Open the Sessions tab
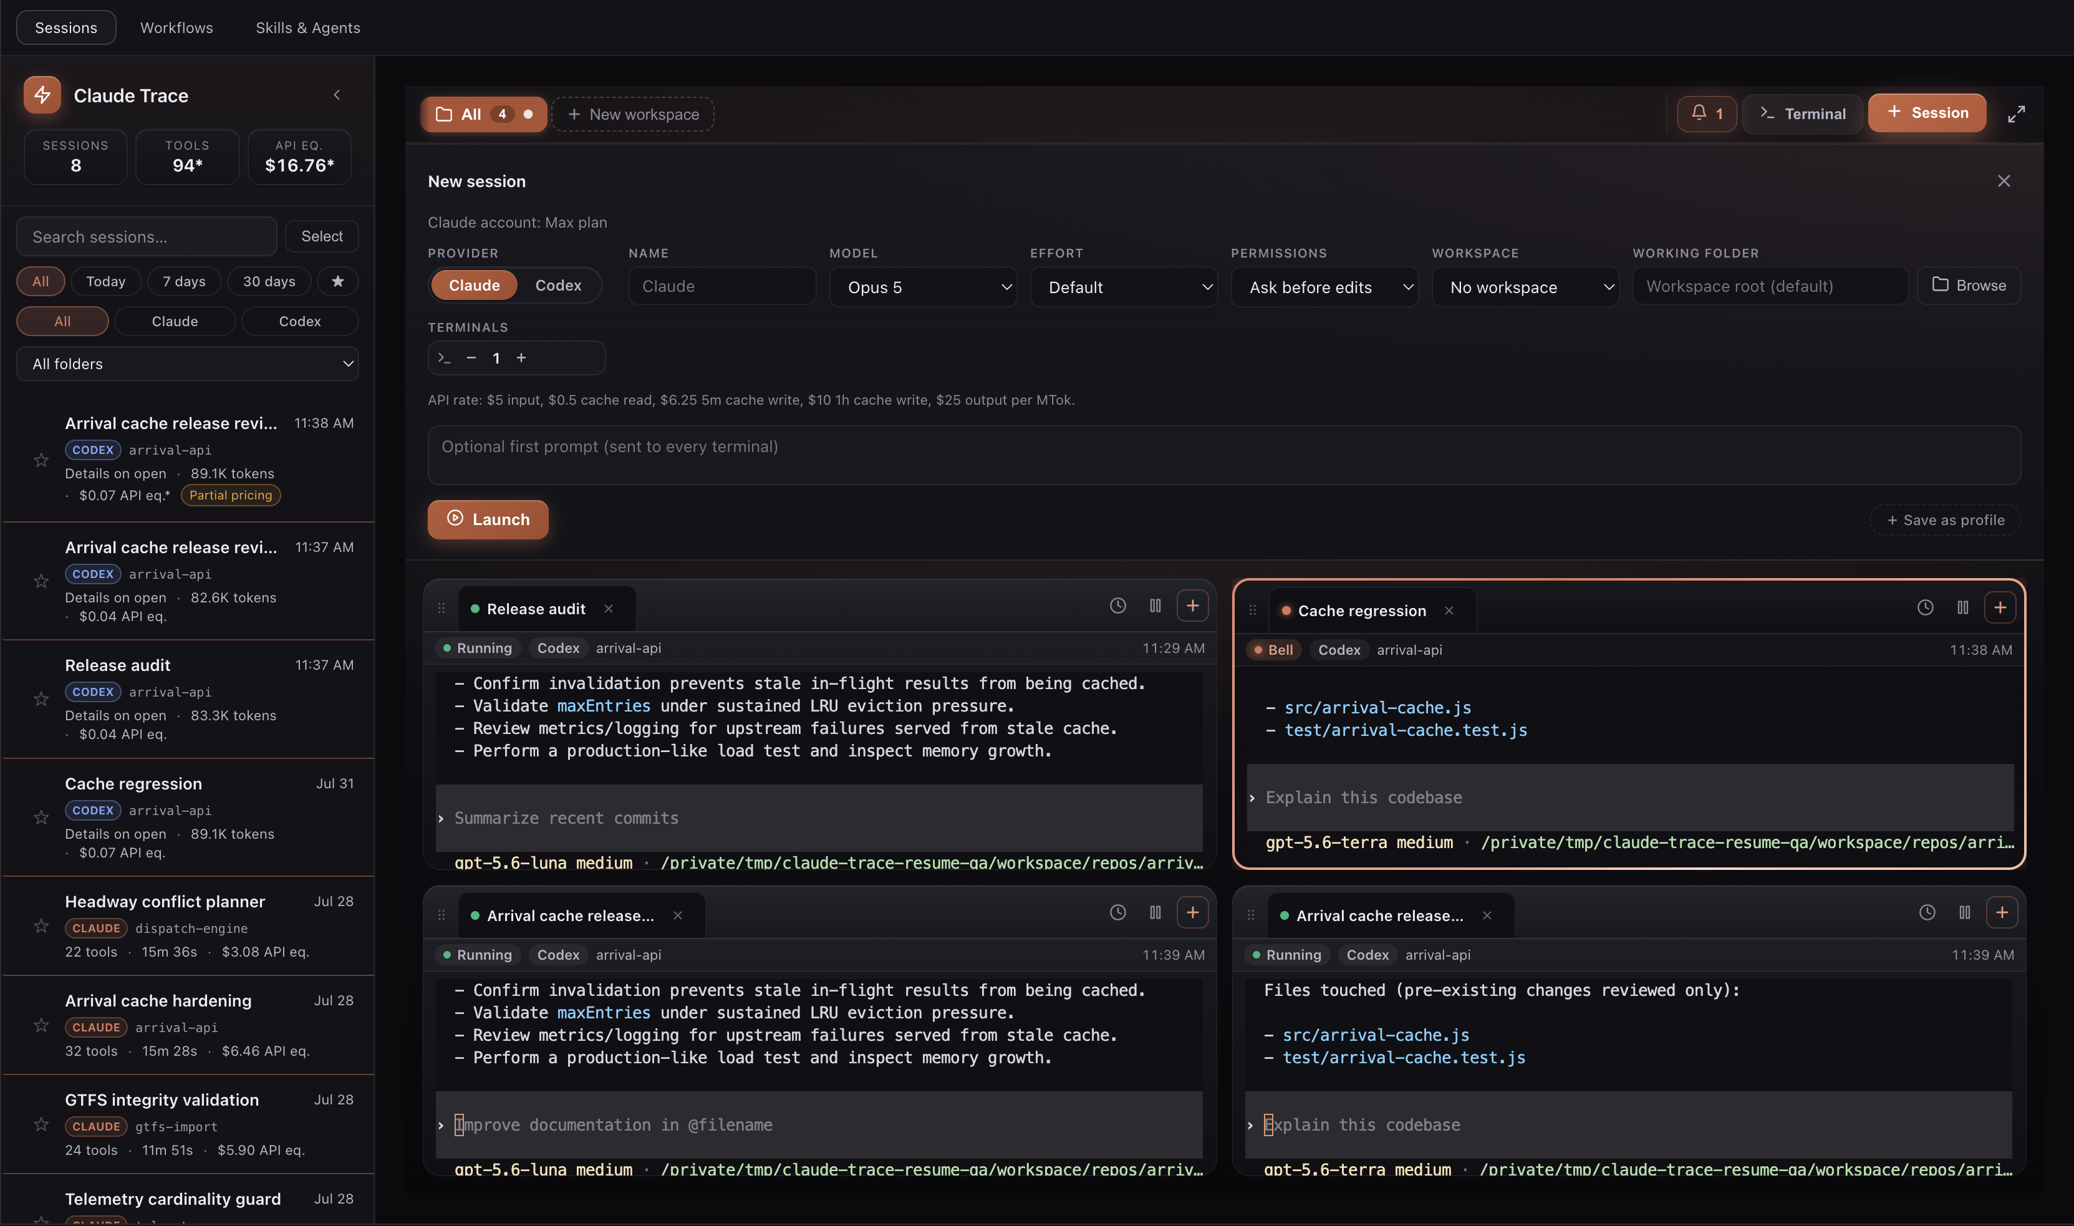The width and height of the screenshot is (2074, 1226). (x=66, y=27)
